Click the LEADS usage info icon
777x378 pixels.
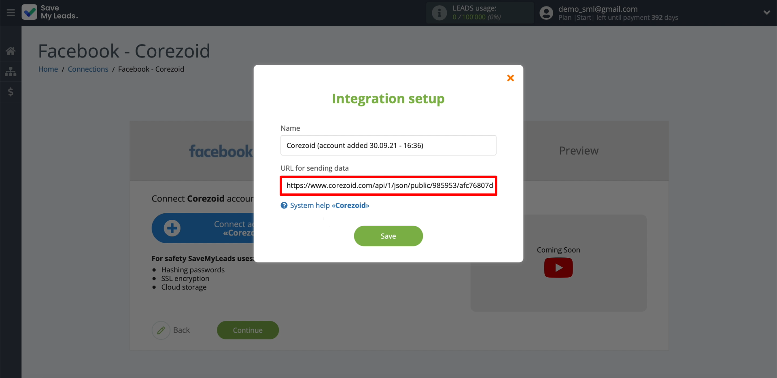point(439,13)
